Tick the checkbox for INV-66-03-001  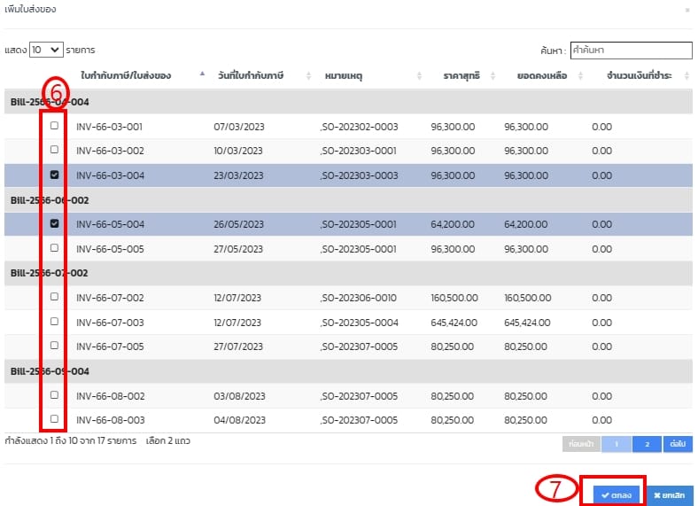(54, 126)
